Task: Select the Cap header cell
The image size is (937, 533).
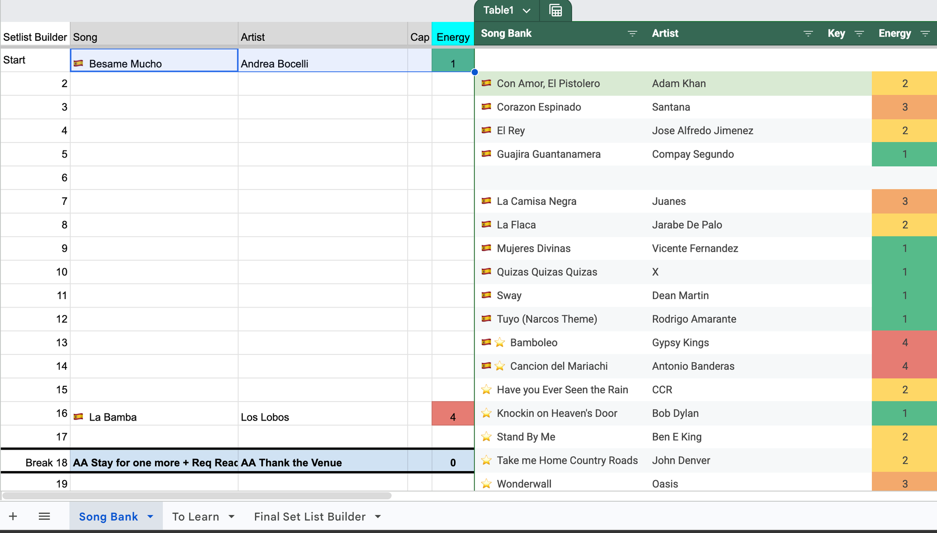Action: tap(420, 34)
